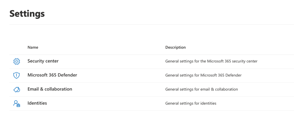
Task: Click the bottom border below the Identities row
Action: (152, 110)
